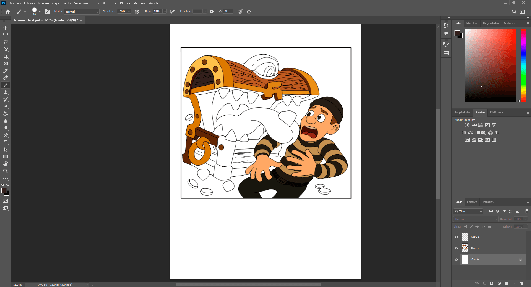Choose the Type text tool
This screenshot has height=287, width=531.
(6, 142)
